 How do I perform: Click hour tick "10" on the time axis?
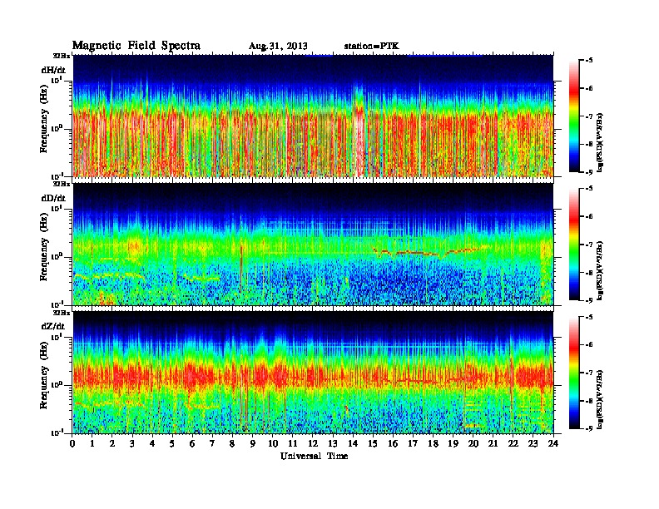tap(273, 443)
